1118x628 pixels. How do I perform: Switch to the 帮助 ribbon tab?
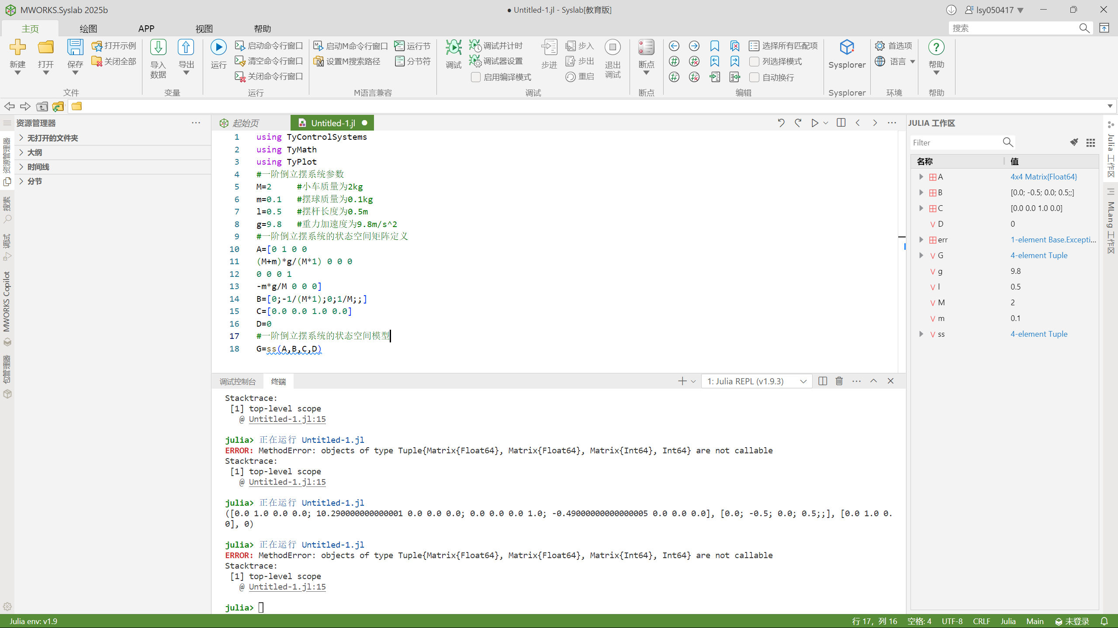(x=263, y=28)
